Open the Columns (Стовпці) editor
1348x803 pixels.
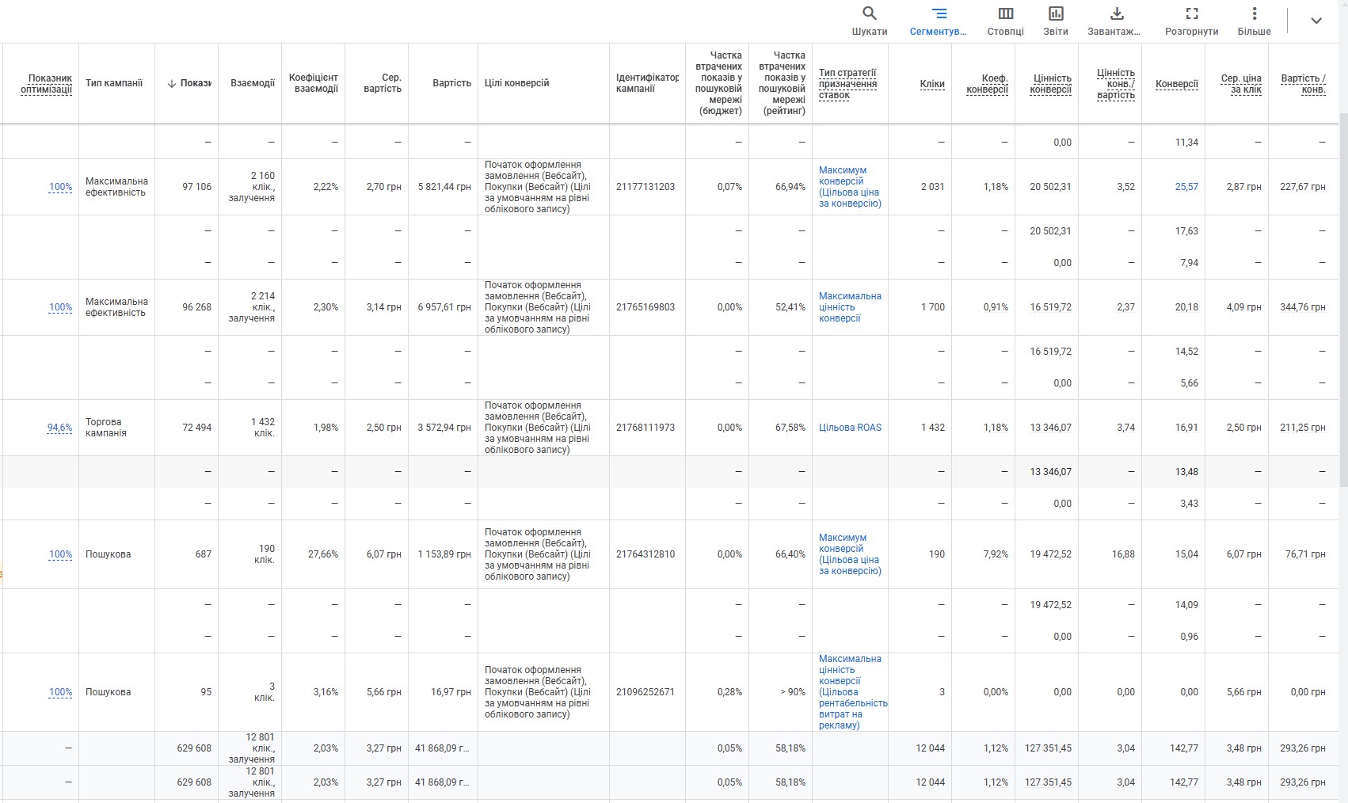(1005, 21)
